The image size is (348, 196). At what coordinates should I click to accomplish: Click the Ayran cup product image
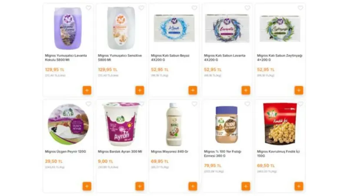121,124
